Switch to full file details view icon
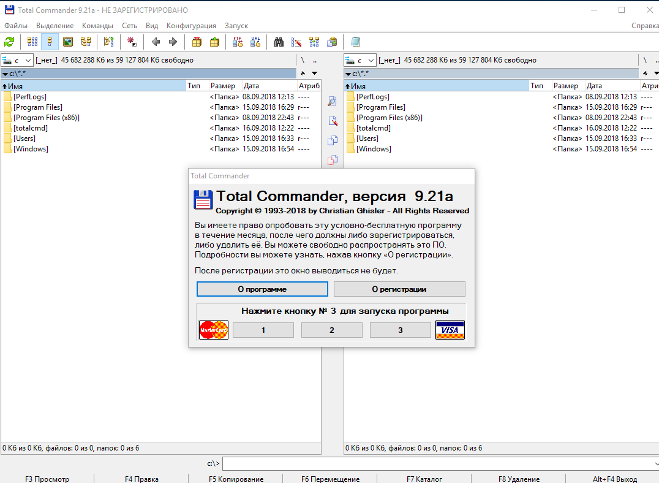 [50, 42]
